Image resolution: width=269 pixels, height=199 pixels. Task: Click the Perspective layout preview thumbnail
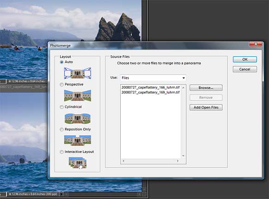pos(78,95)
